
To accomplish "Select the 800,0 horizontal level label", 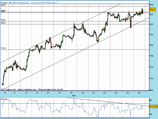I will pos(3,23).
